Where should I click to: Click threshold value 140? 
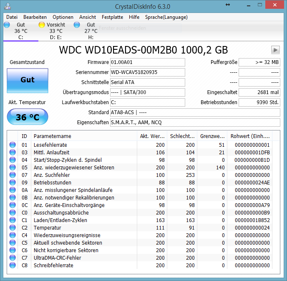point(220,167)
